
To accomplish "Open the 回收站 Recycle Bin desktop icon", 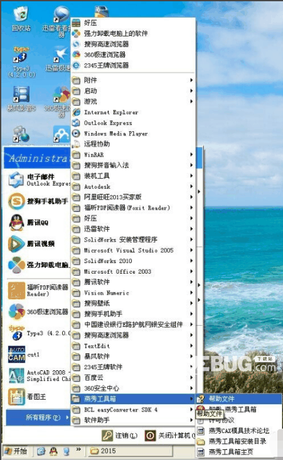I will [x=21, y=19].
